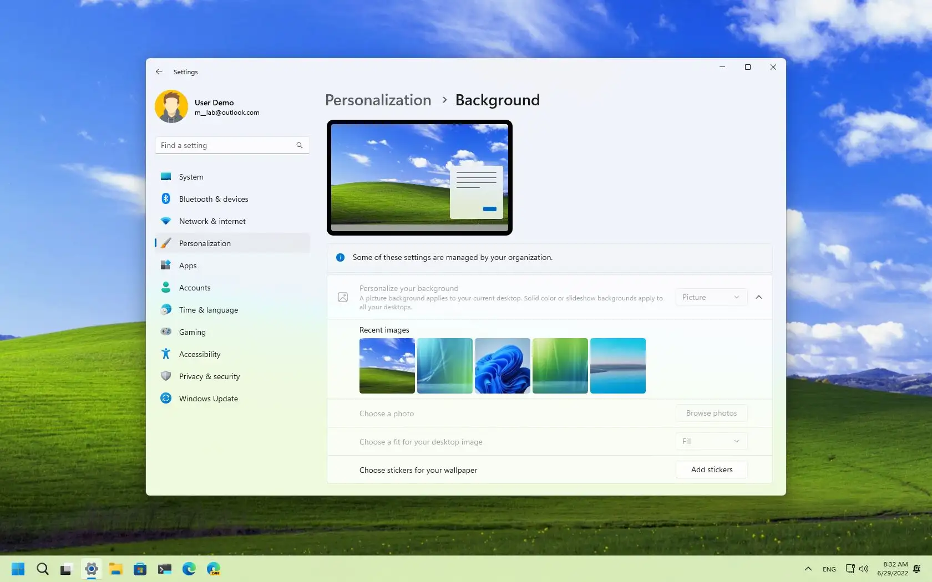Select the blue Windows 11 bloom wallpaper thumbnail
This screenshot has width=932, height=582.
pyautogui.click(x=502, y=366)
